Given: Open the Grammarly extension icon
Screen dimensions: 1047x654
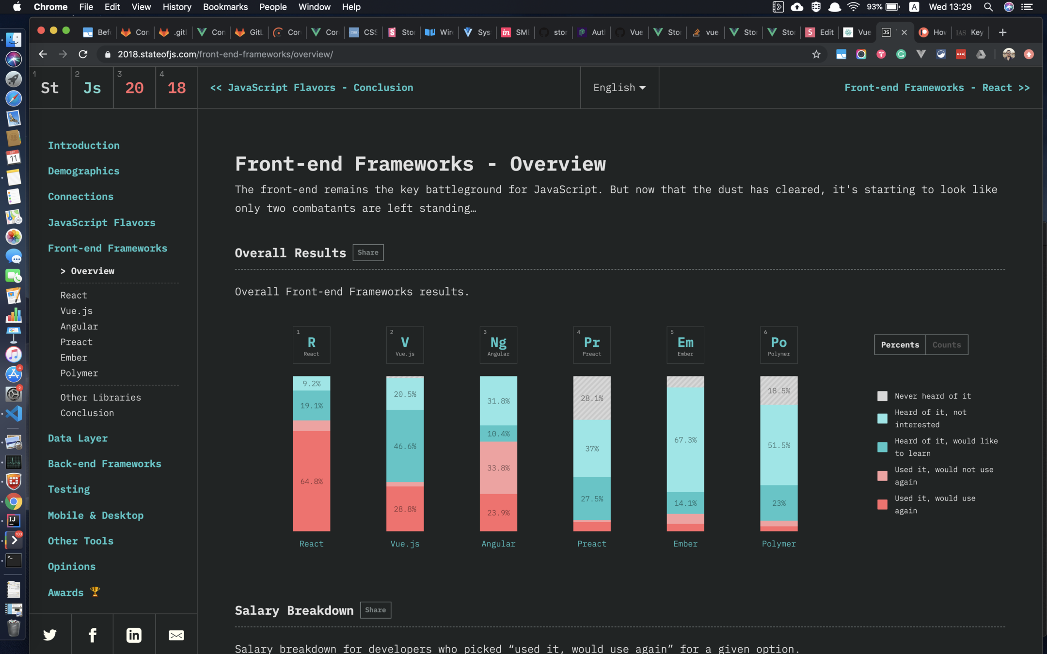Looking at the screenshot, I should pyautogui.click(x=901, y=54).
